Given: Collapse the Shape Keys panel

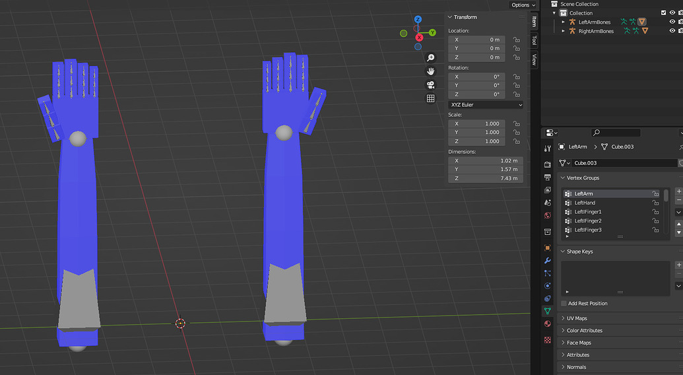Looking at the screenshot, I should coord(563,252).
